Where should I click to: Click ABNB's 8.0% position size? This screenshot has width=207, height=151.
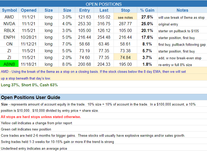(x=67, y=64)
